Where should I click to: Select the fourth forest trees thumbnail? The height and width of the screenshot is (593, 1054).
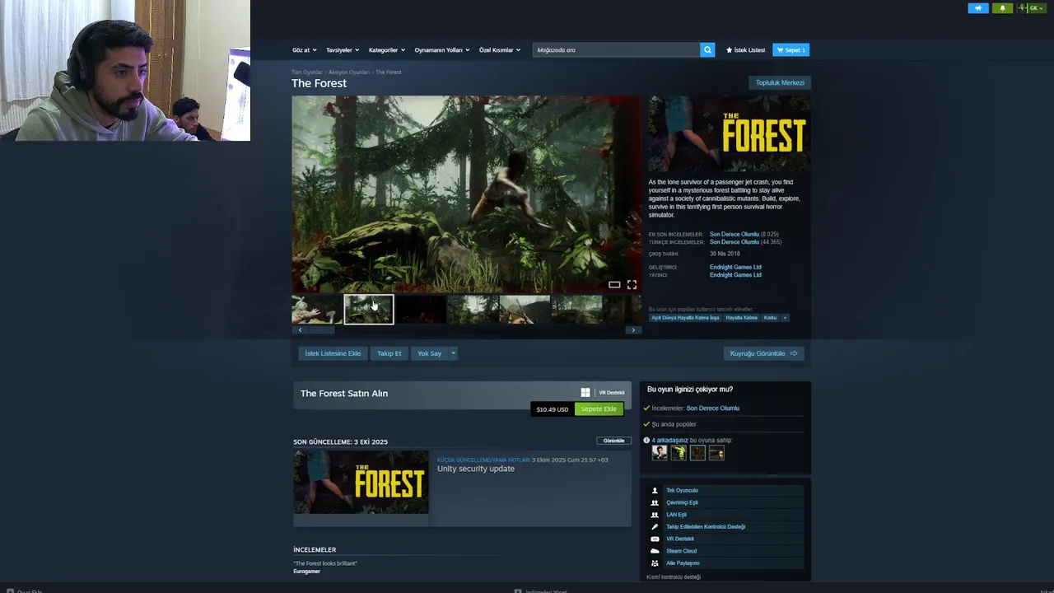[473, 310]
